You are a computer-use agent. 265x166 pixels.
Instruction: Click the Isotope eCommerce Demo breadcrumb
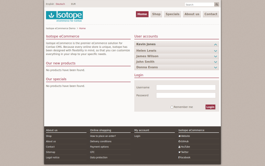(x=61, y=28)
